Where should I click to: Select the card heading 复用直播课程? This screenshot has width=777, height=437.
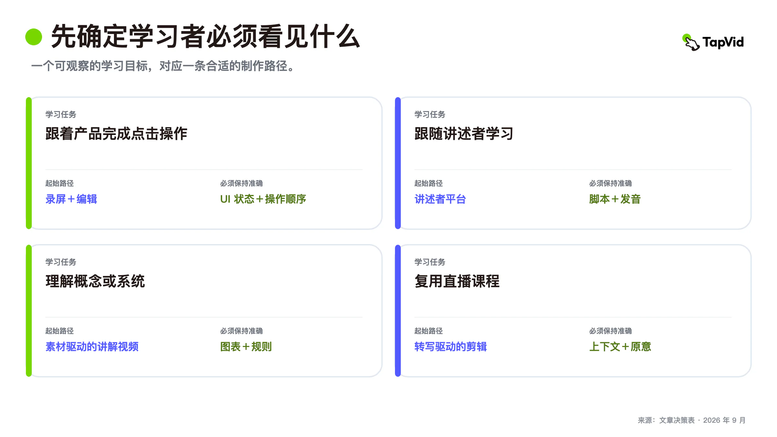tap(457, 281)
